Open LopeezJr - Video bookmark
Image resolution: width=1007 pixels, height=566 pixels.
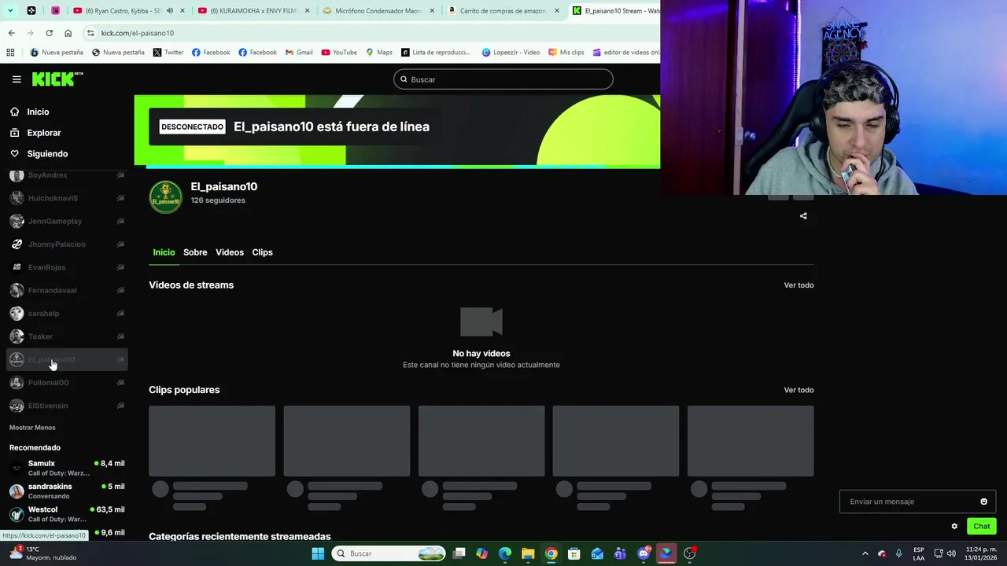(511, 53)
